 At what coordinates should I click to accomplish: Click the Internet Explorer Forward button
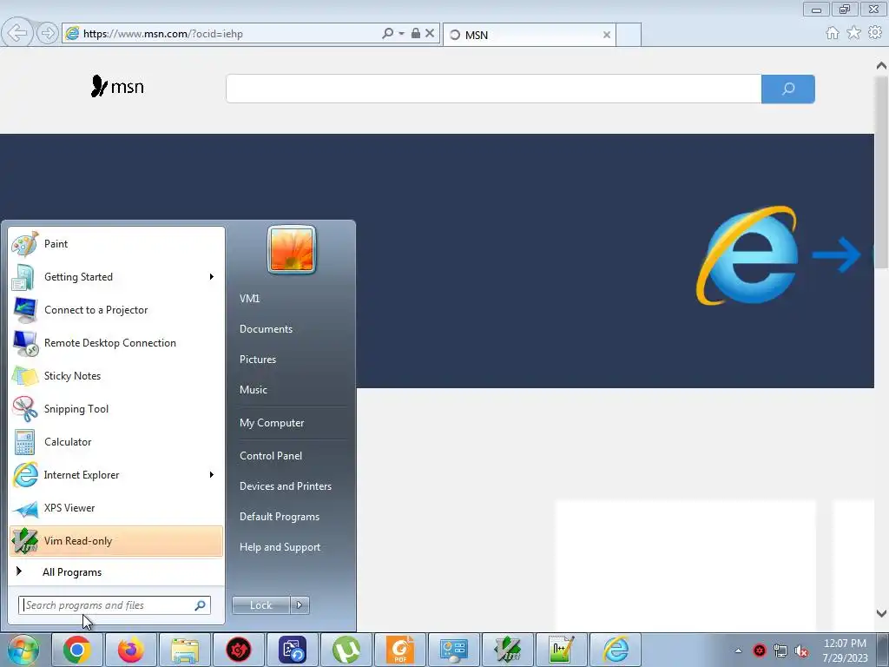(48, 33)
